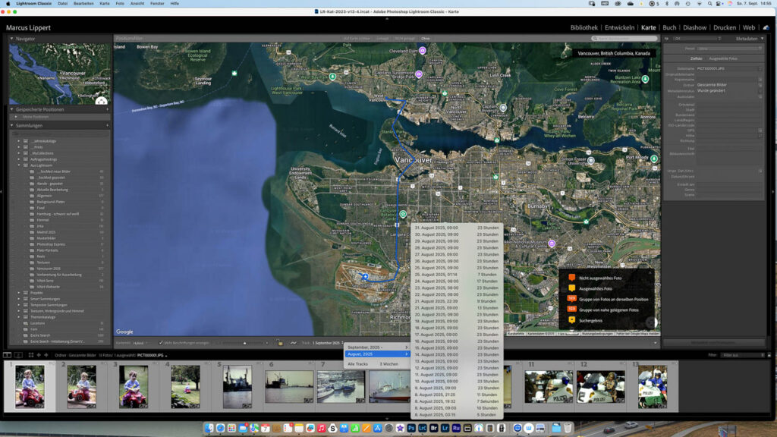Click the blue airport marker on the map

coord(365,276)
